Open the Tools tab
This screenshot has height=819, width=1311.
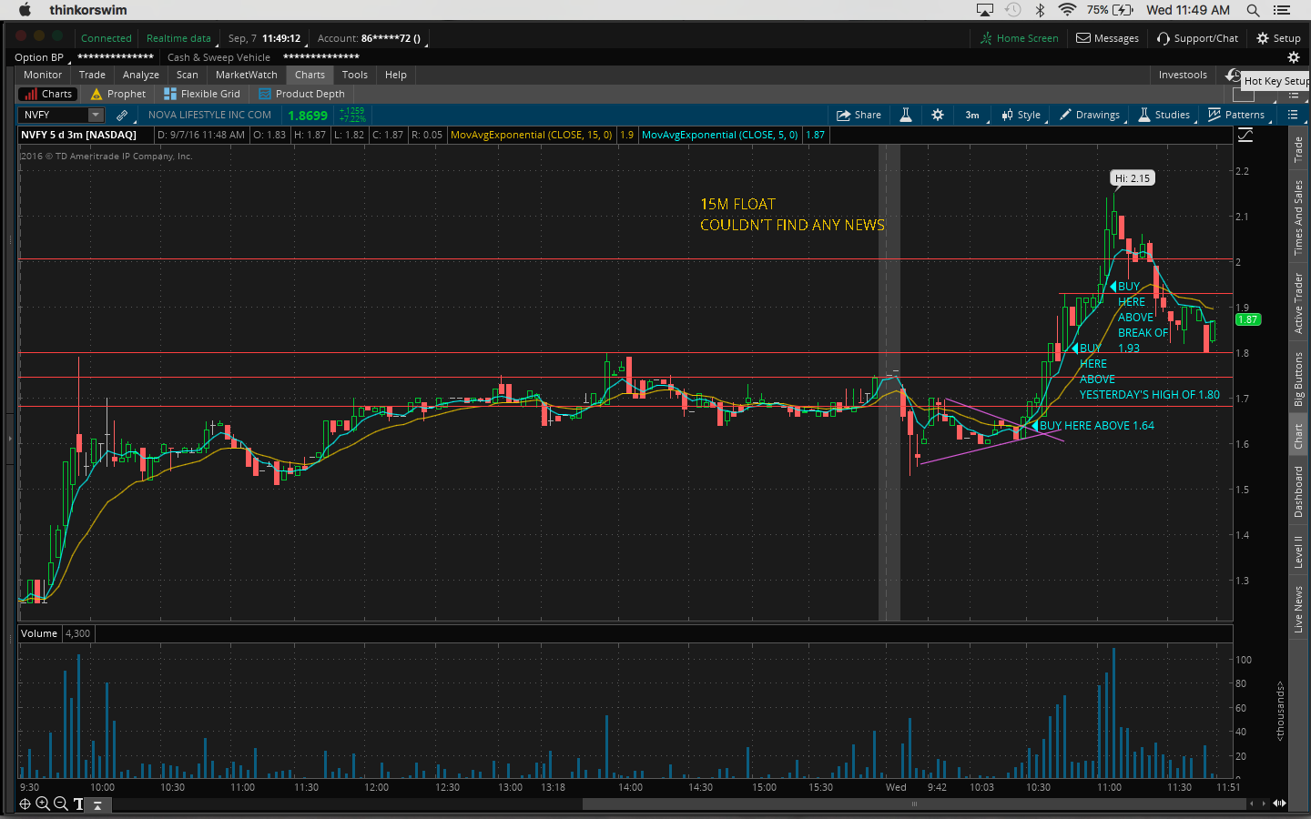tap(355, 75)
